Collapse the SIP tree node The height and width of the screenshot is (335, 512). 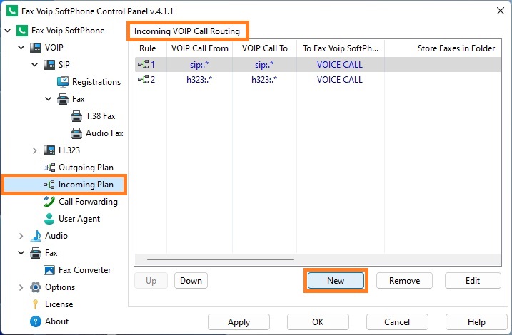click(x=34, y=65)
